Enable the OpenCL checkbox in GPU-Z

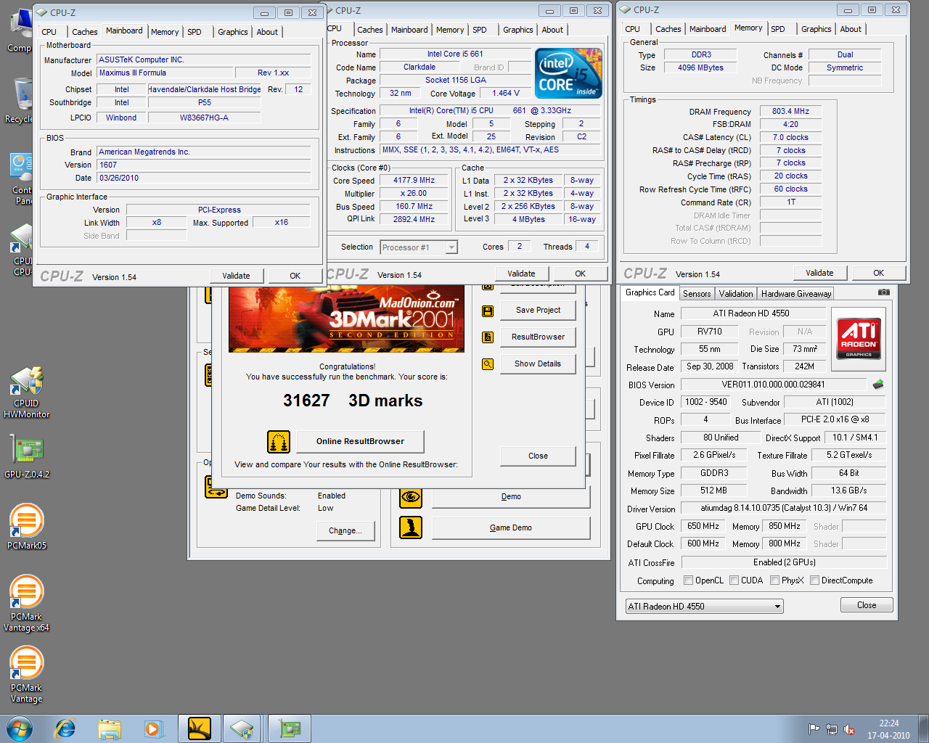(x=689, y=580)
